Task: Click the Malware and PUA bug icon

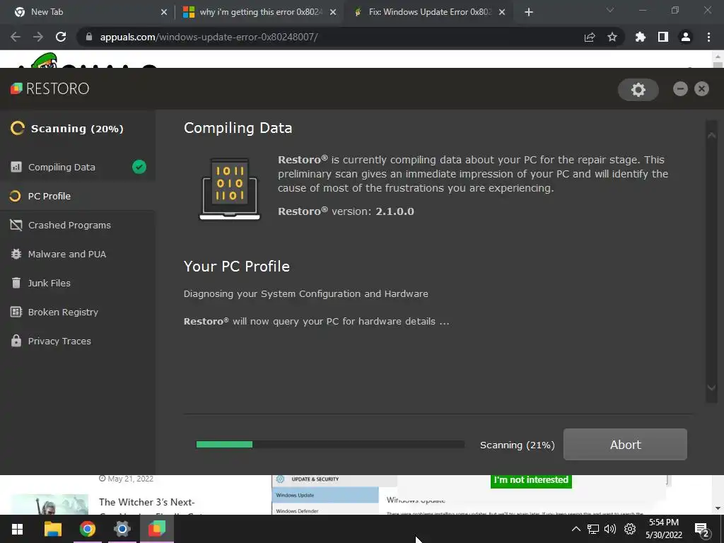Action: pos(16,254)
